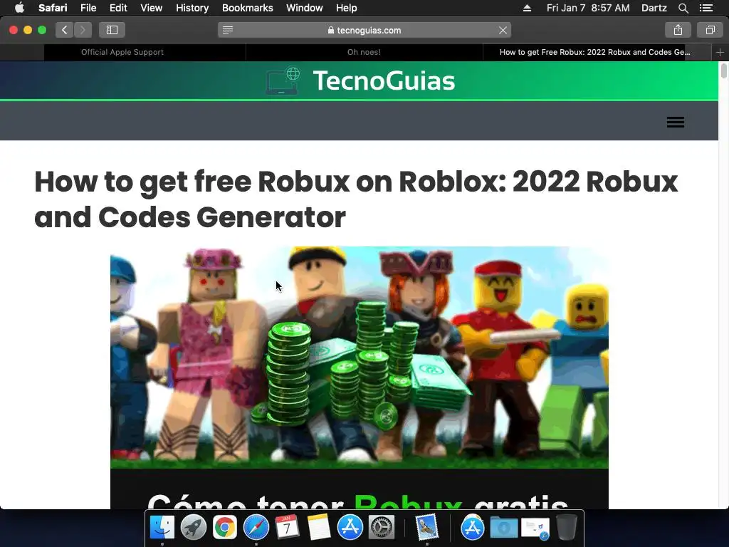Click the article headline about free Robux
Image resolution: width=729 pixels, height=547 pixels.
356,199
